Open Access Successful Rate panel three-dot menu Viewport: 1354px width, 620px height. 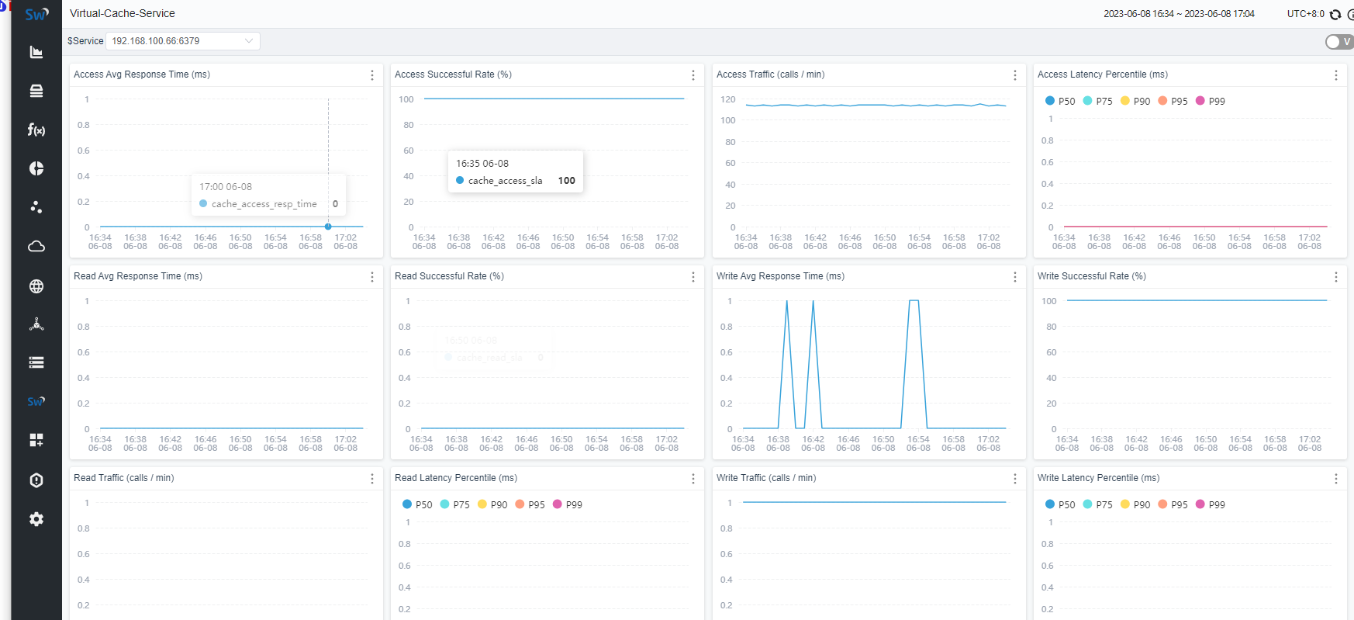(693, 75)
